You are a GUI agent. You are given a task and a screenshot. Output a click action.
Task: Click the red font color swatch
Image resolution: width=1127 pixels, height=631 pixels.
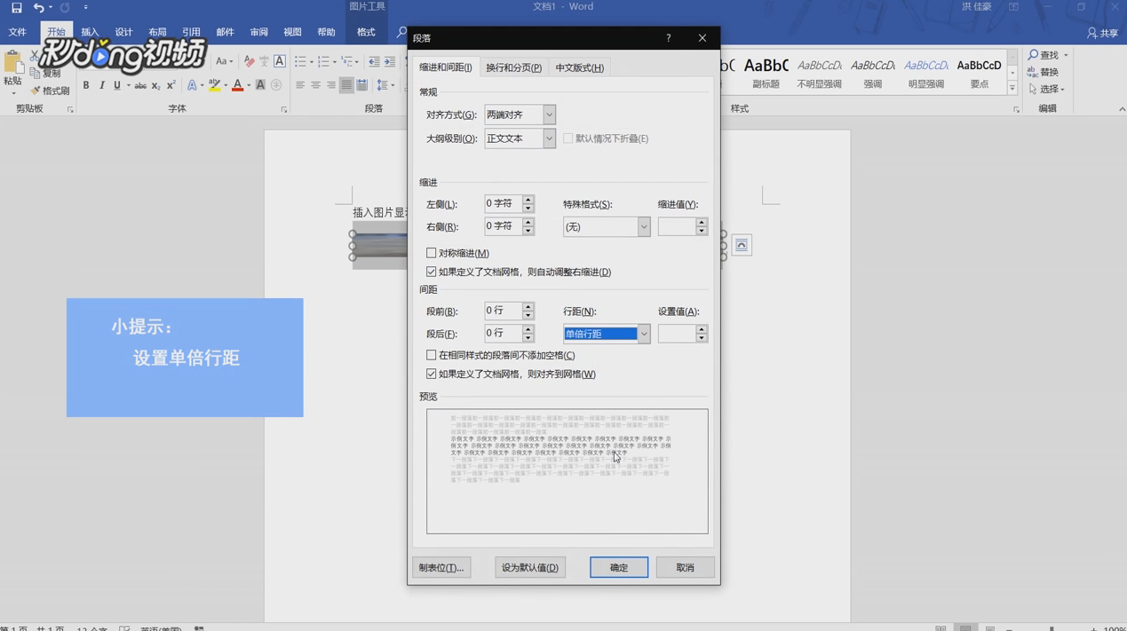(237, 85)
